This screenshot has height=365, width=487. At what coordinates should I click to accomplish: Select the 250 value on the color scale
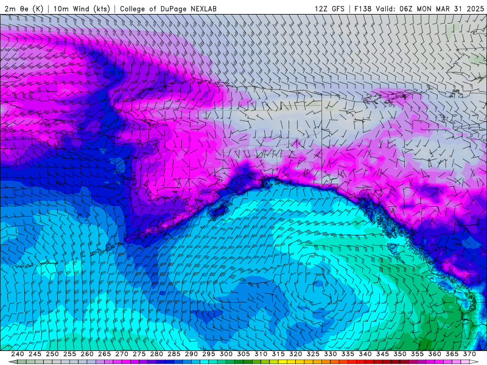click(52, 354)
